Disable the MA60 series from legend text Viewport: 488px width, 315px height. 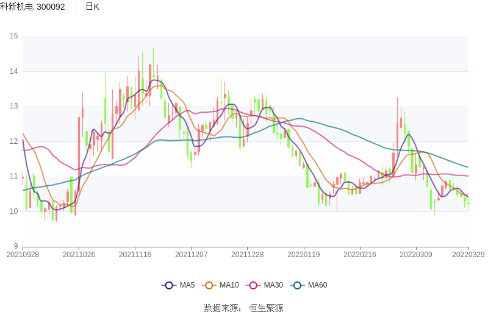(x=317, y=285)
